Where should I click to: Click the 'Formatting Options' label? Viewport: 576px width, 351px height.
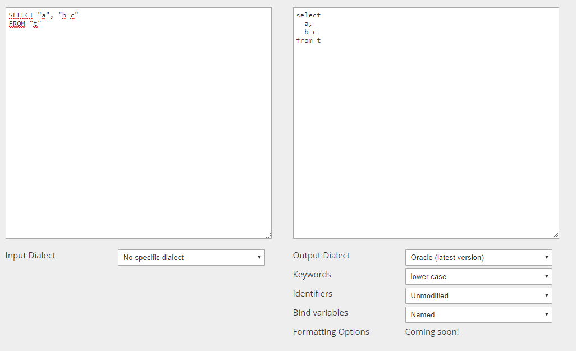[x=331, y=332]
